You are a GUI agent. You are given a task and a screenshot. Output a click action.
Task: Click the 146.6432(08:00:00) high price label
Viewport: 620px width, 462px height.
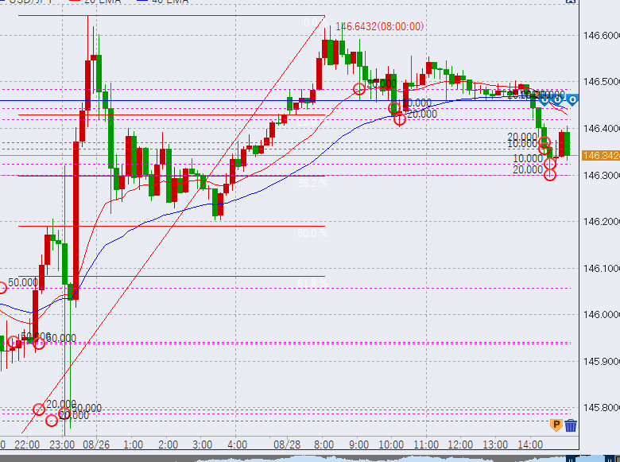tap(379, 27)
